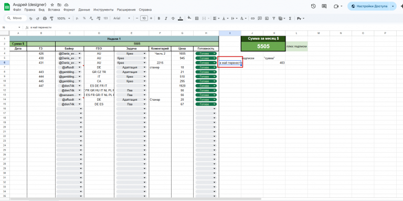Open the Байер dropdown with @affusdt in row 7
The image size is (403, 201).
point(80,67)
